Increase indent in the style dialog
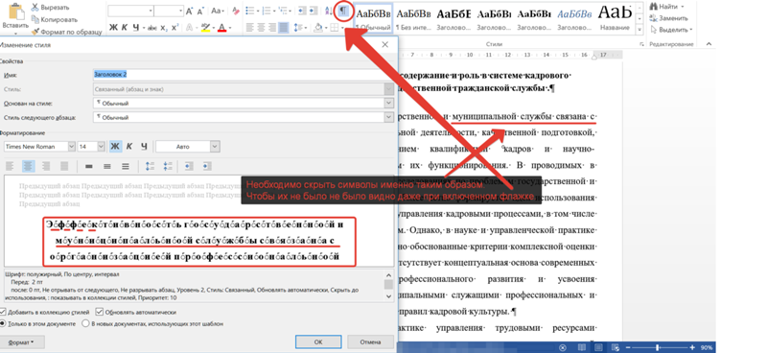The height and width of the screenshot is (353, 767). [x=207, y=167]
